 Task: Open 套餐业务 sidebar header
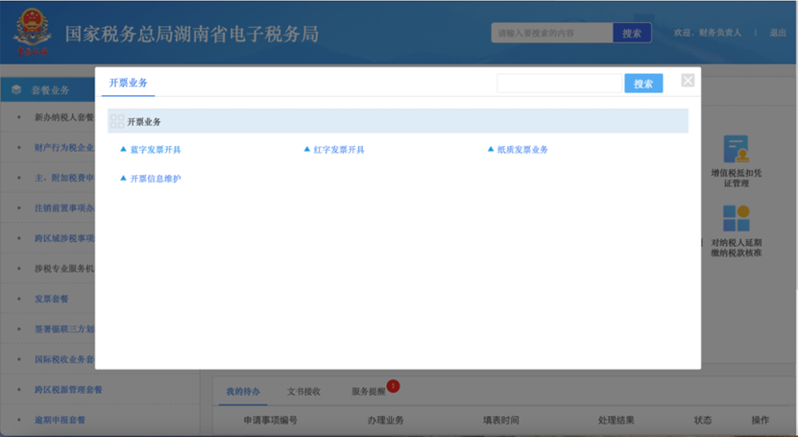(x=48, y=90)
